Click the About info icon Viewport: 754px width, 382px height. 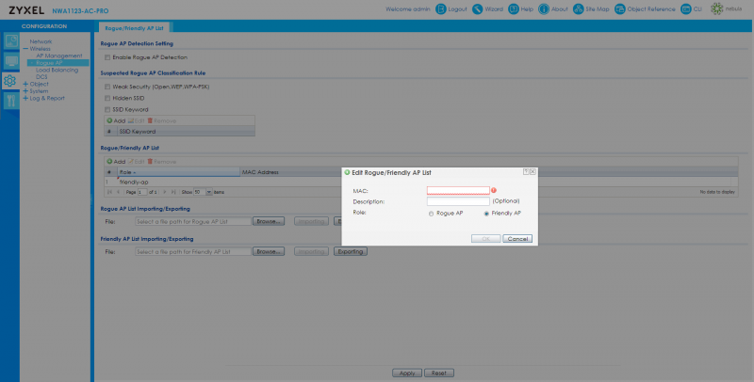[544, 9]
